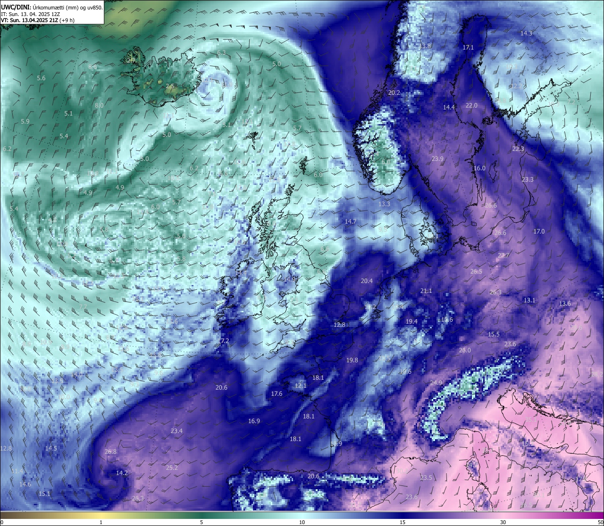Screen dimensions: 604x526
Task: Click the color scale tick label 15
Action: click(403, 522)
